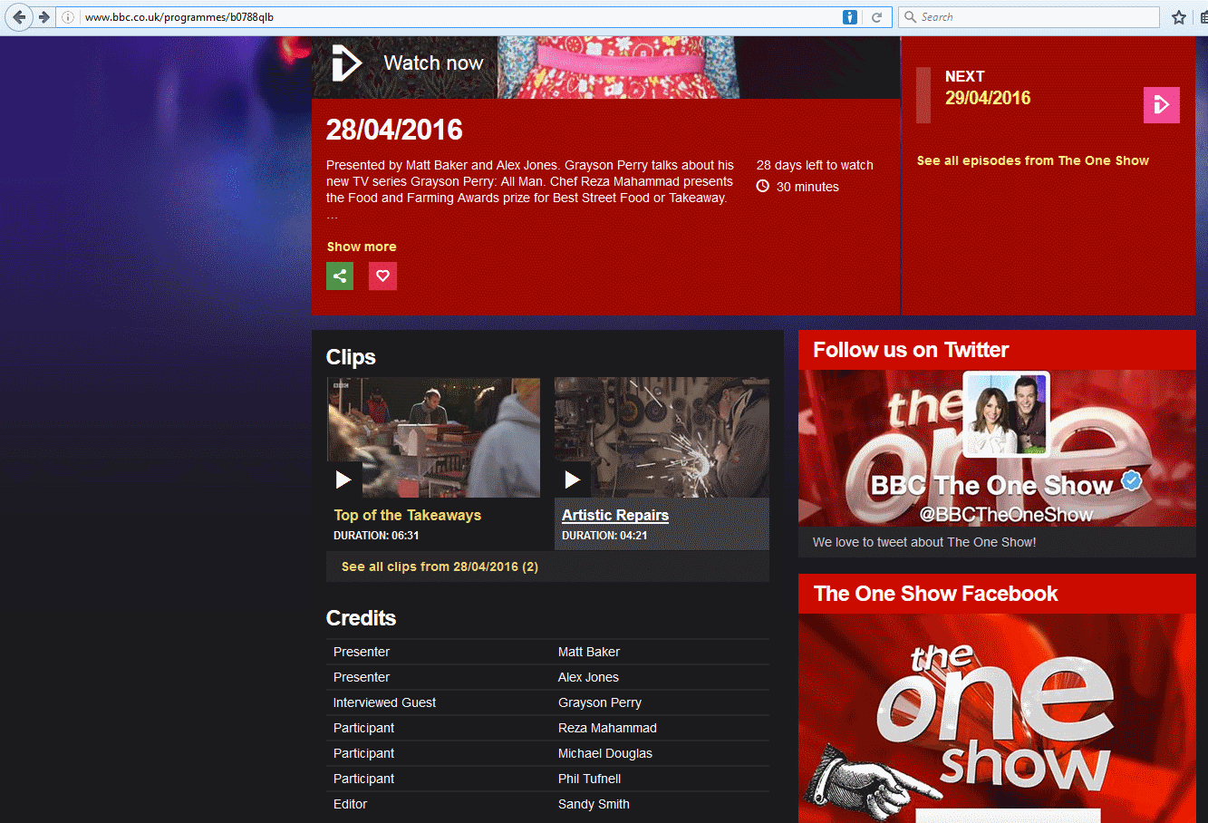Viewport: 1208px width, 823px height.
Task: Click the verified badge on Twitter banner
Action: pos(1131,481)
